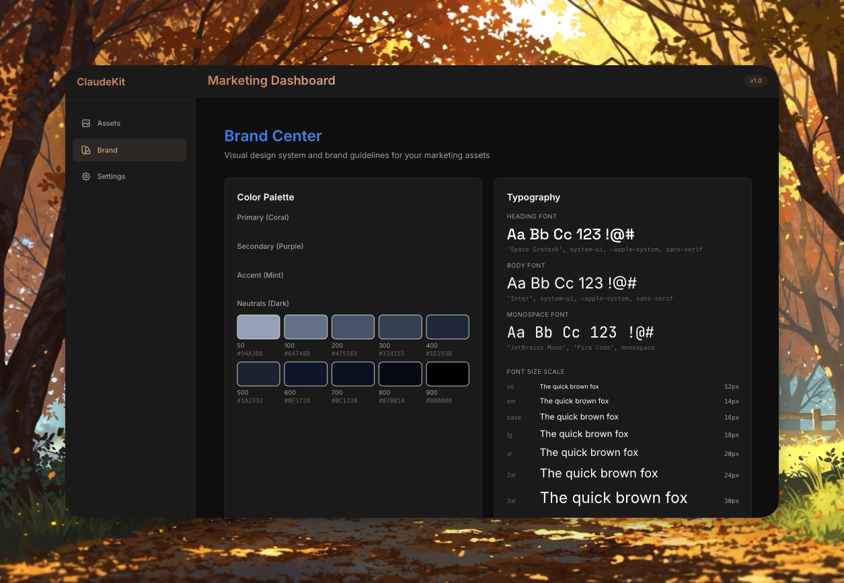Select the Neutrals 700 swatch #0C1220
The height and width of the screenshot is (583, 844).
pyautogui.click(x=352, y=374)
